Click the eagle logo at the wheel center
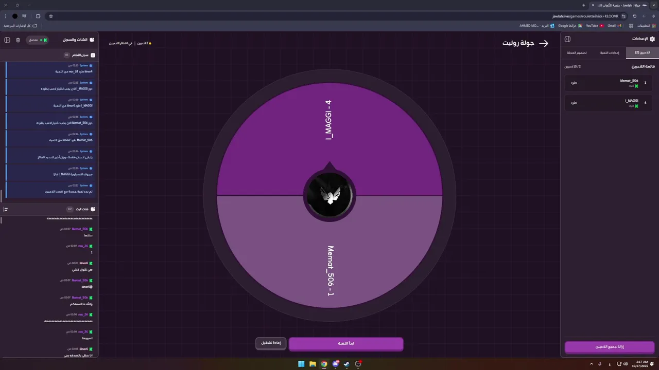The width and height of the screenshot is (659, 370). tap(329, 195)
